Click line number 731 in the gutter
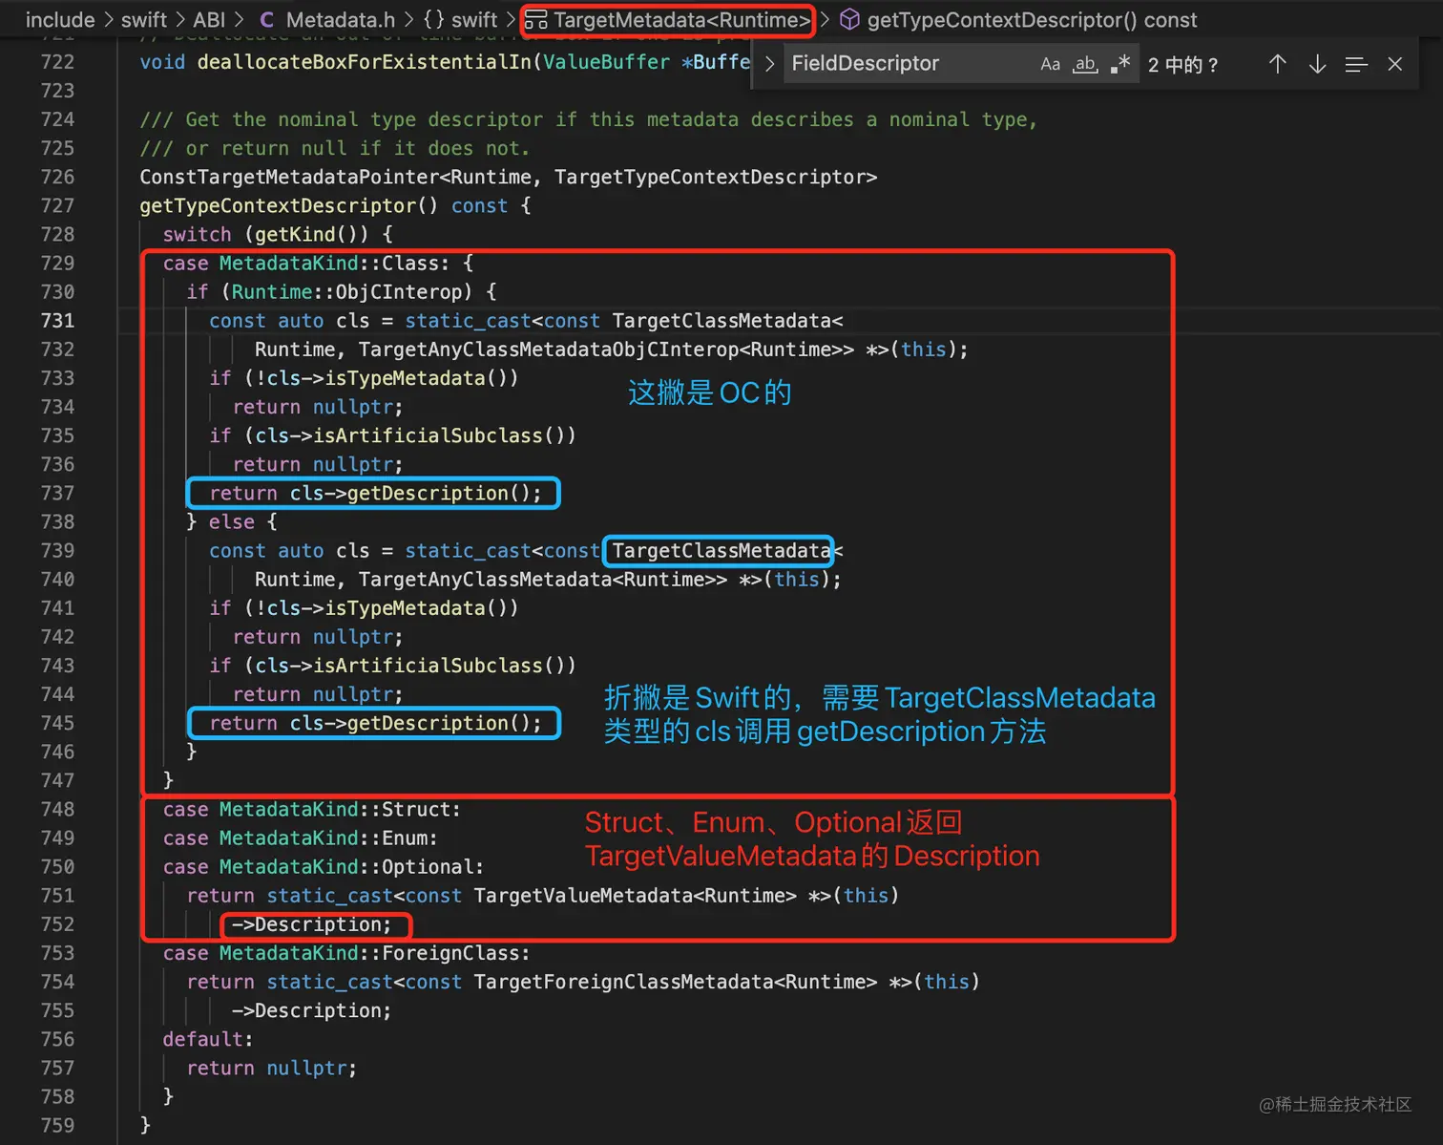The height and width of the screenshot is (1145, 1443). tap(57, 321)
